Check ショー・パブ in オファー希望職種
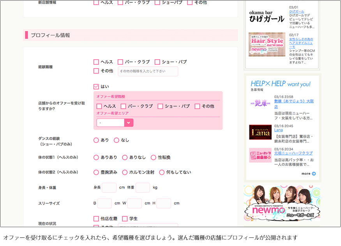The image size is (341, 246). (160, 106)
